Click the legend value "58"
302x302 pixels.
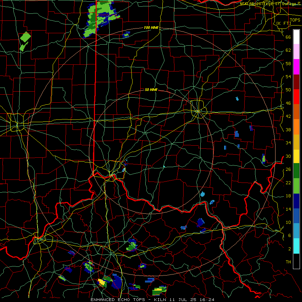point(288,63)
